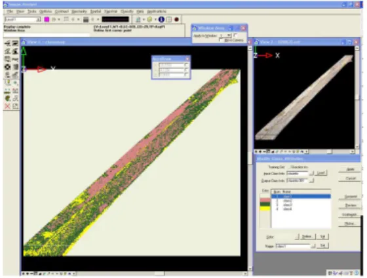This screenshot has height=278, width=367.
Task: Select magenta active color swatch in toolbar
Action: [47, 20]
